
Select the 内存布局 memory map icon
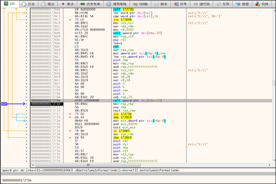(82, 4)
